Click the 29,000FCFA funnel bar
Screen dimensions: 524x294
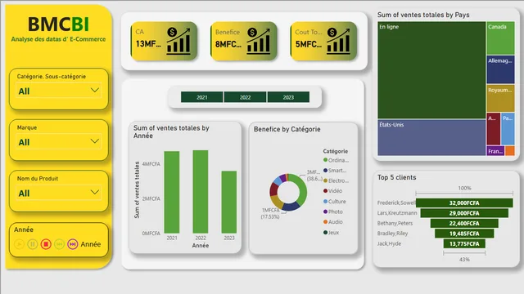tap(464, 213)
